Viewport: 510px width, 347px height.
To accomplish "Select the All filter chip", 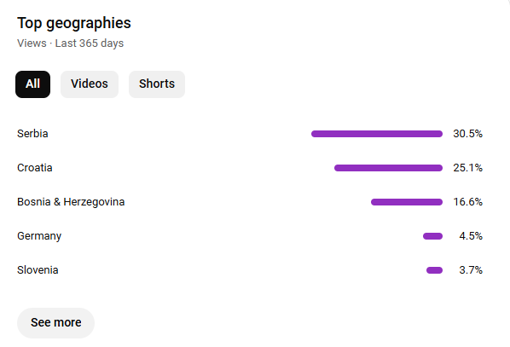I will (x=33, y=84).
